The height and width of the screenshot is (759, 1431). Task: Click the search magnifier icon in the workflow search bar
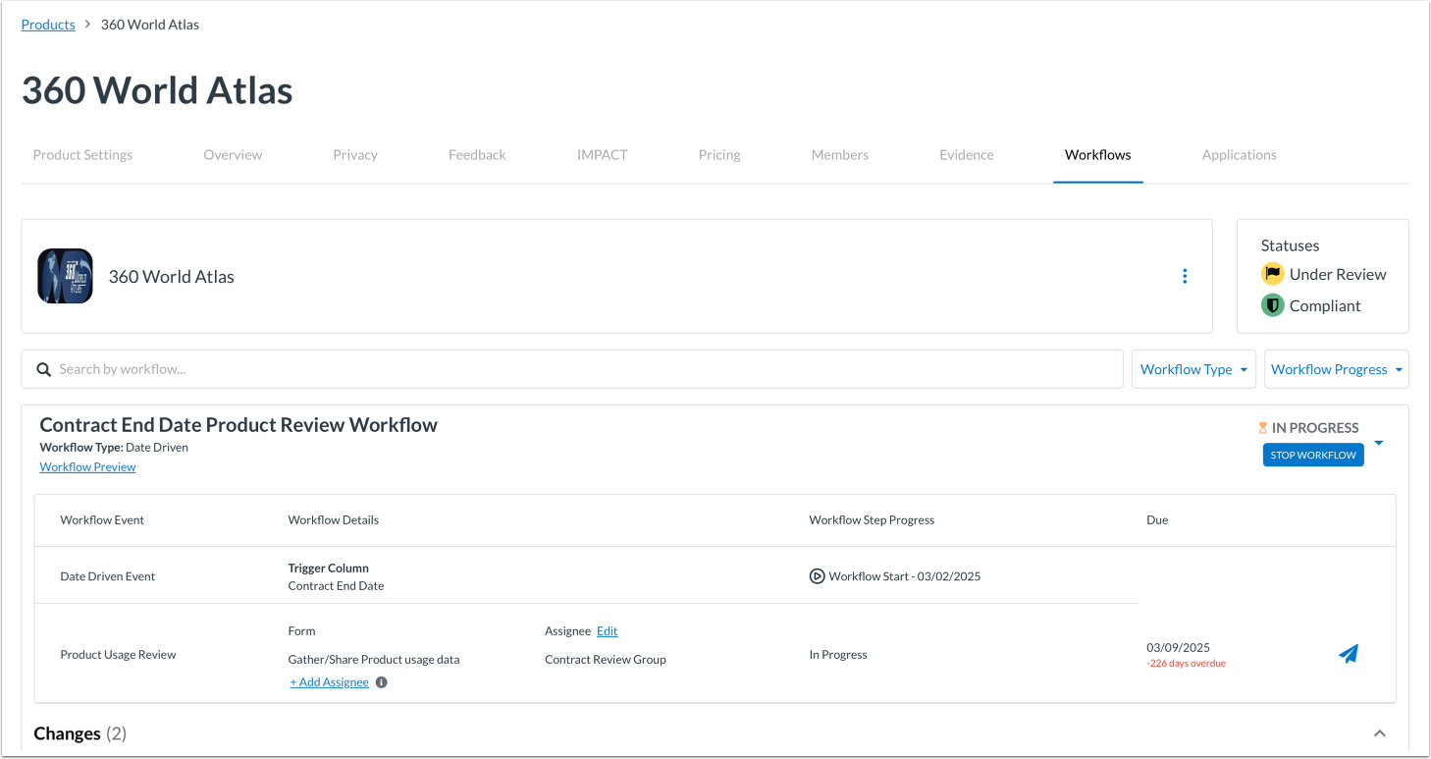(x=43, y=368)
